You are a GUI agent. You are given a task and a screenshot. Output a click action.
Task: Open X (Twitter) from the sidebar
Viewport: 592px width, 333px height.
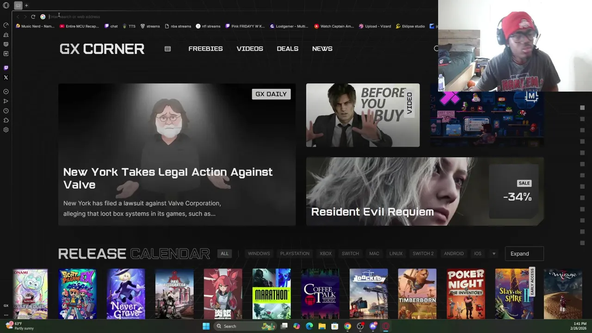[x=6, y=78]
